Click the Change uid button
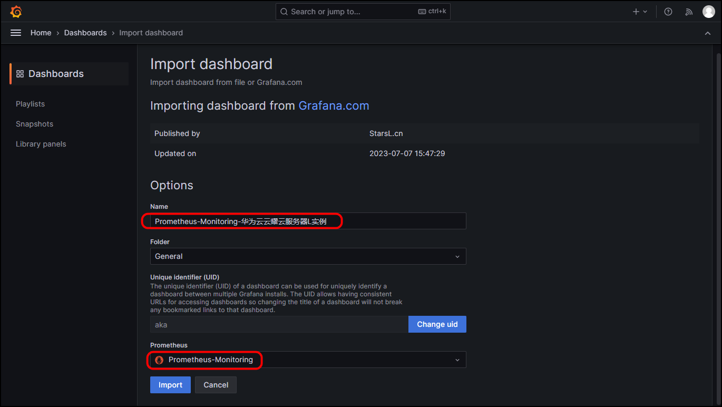Viewport: 722px width, 407px height. pyautogui.click(x=437, y=324)
